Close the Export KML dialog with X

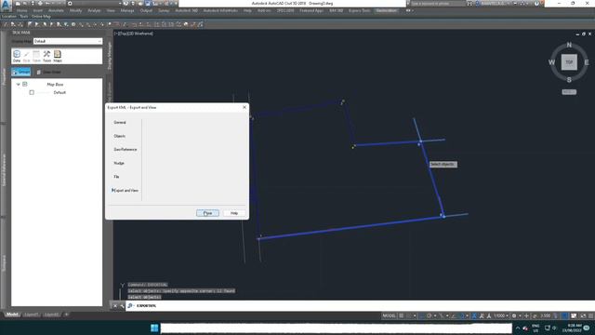245,108
